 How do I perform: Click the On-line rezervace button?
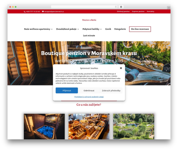[140, 29]
